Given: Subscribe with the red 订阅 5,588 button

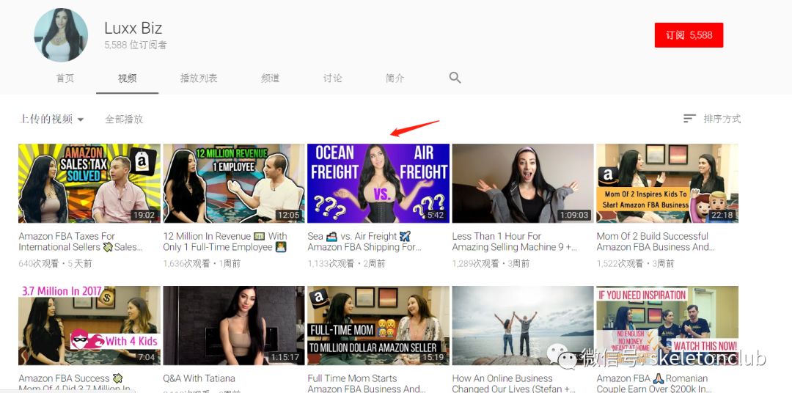Looking at the screenshot, I should [x=689, y=35].
